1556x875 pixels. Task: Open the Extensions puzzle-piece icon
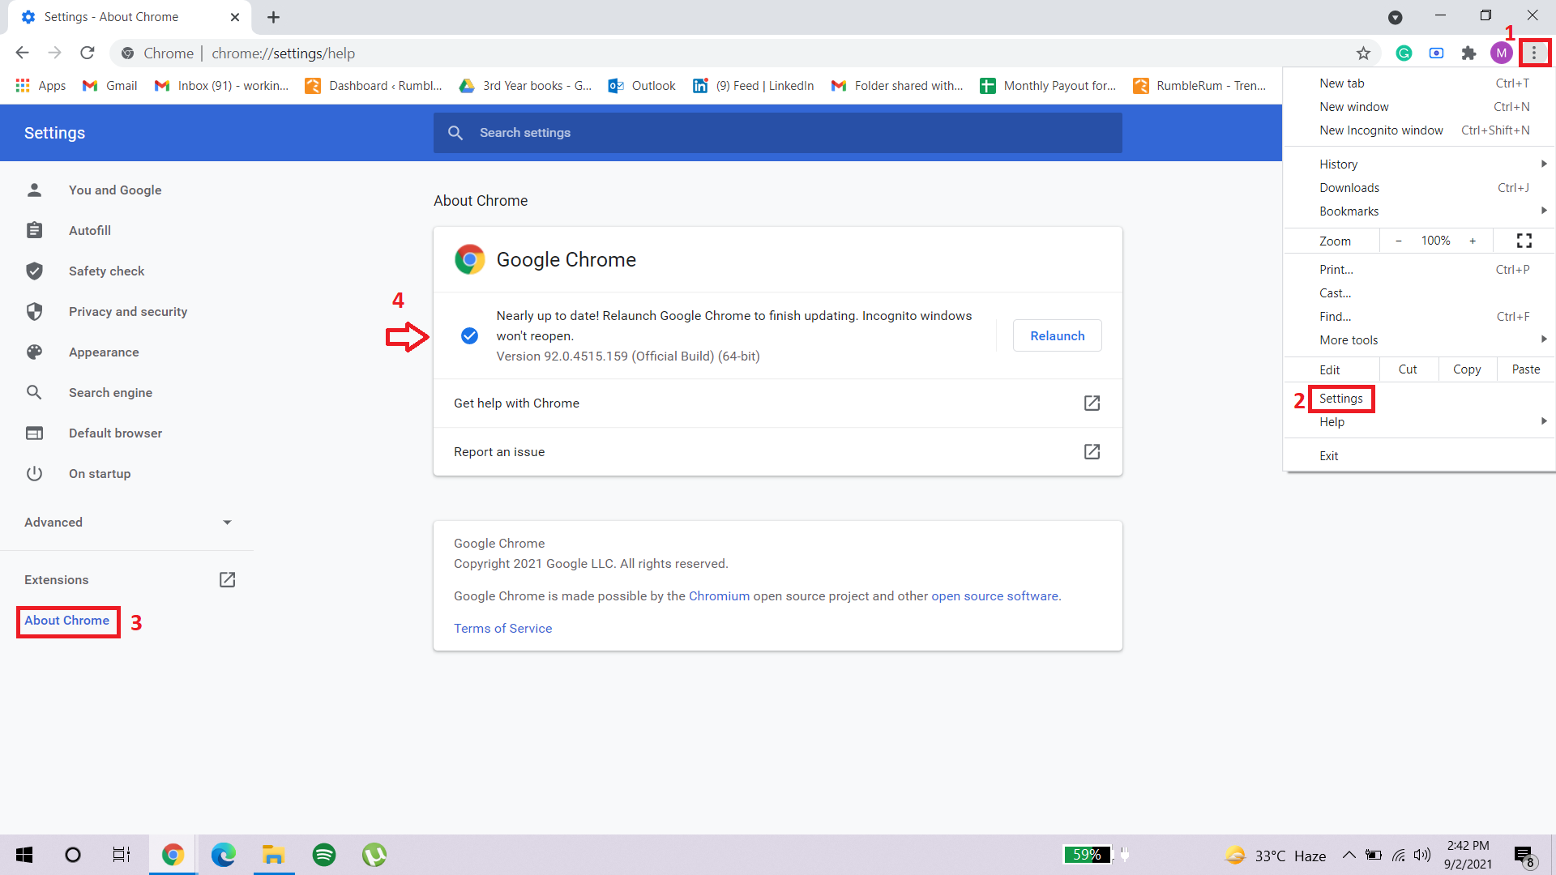1468,53
